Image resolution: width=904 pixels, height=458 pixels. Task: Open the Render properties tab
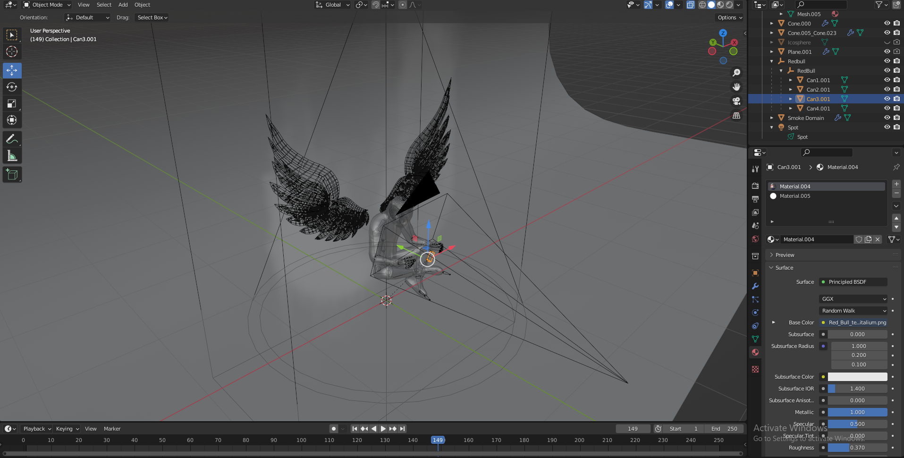755,186
